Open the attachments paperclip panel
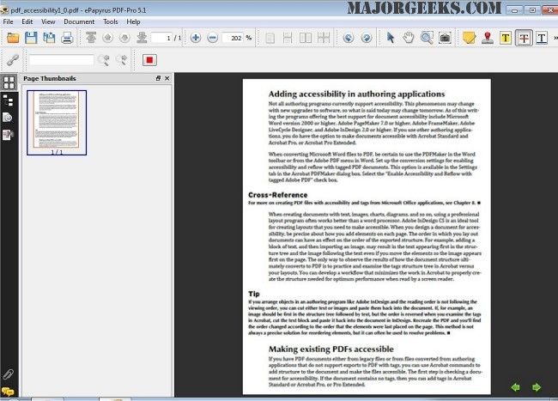 (9, 374)
